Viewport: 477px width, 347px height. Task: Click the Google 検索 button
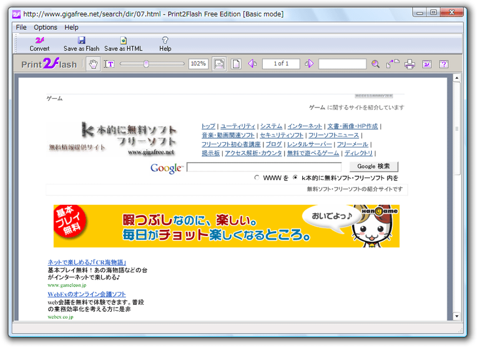coord(373,166)
